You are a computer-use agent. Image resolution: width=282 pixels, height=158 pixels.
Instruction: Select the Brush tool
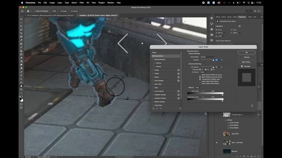click(21, 47)
